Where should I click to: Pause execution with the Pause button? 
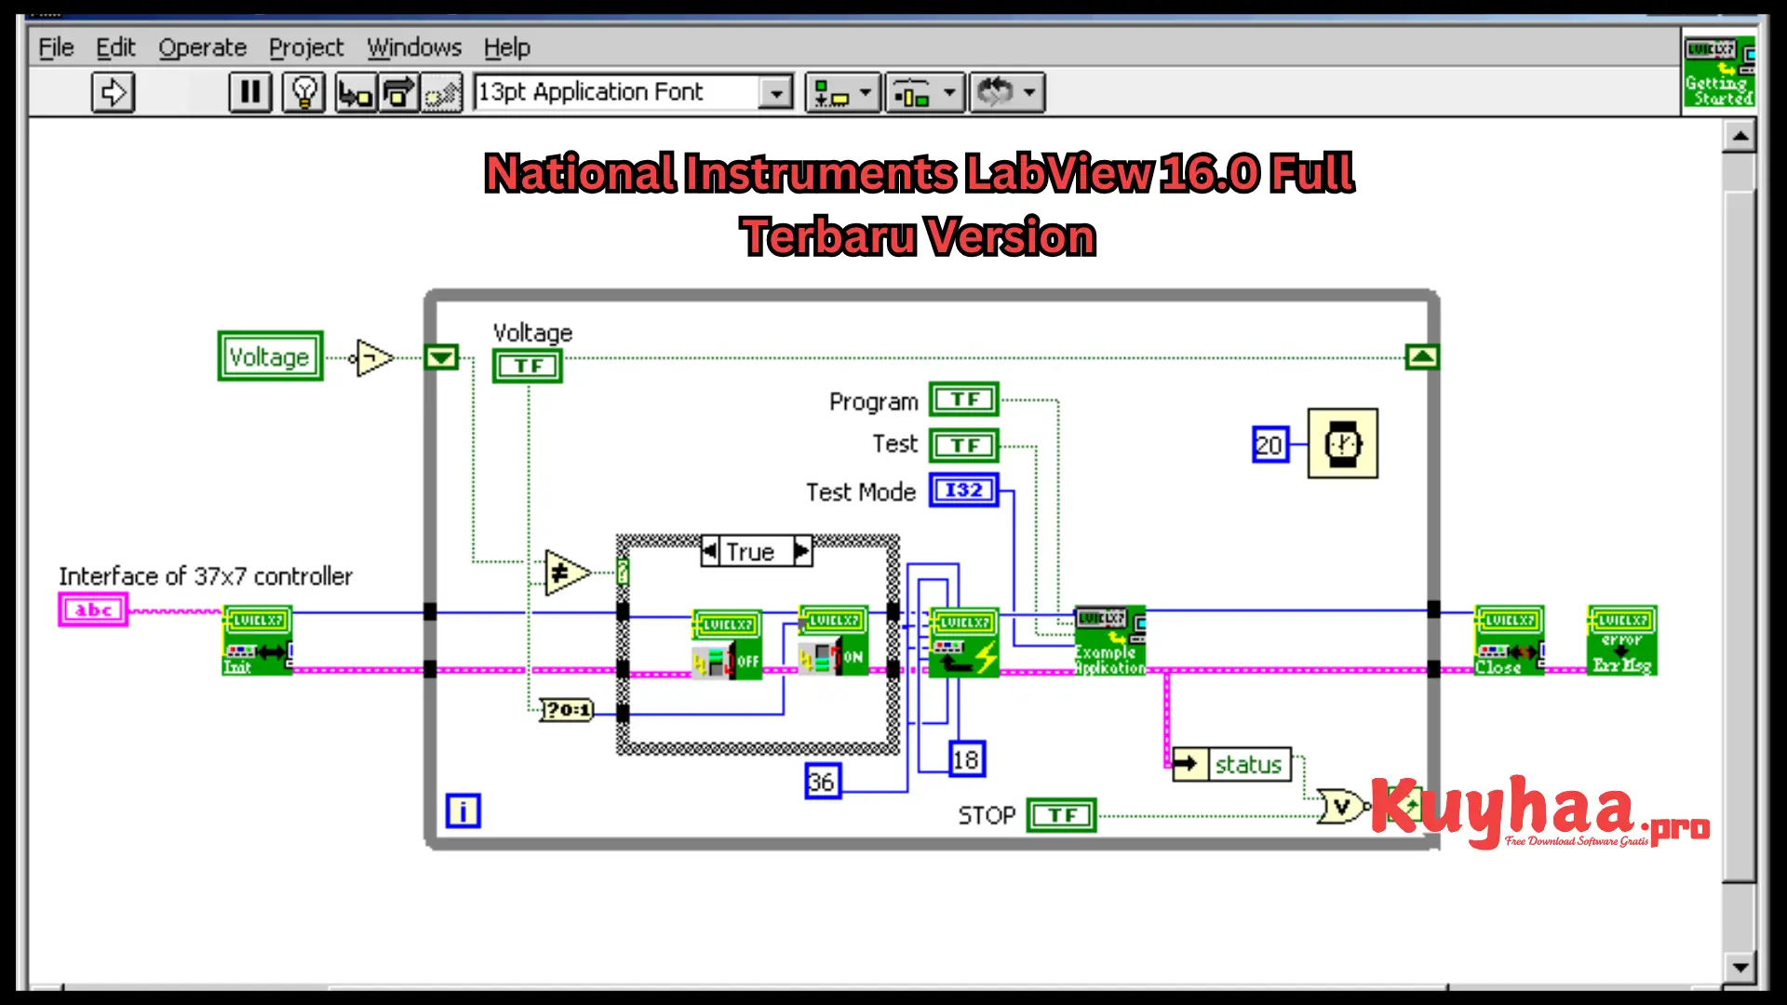point(250,92)
